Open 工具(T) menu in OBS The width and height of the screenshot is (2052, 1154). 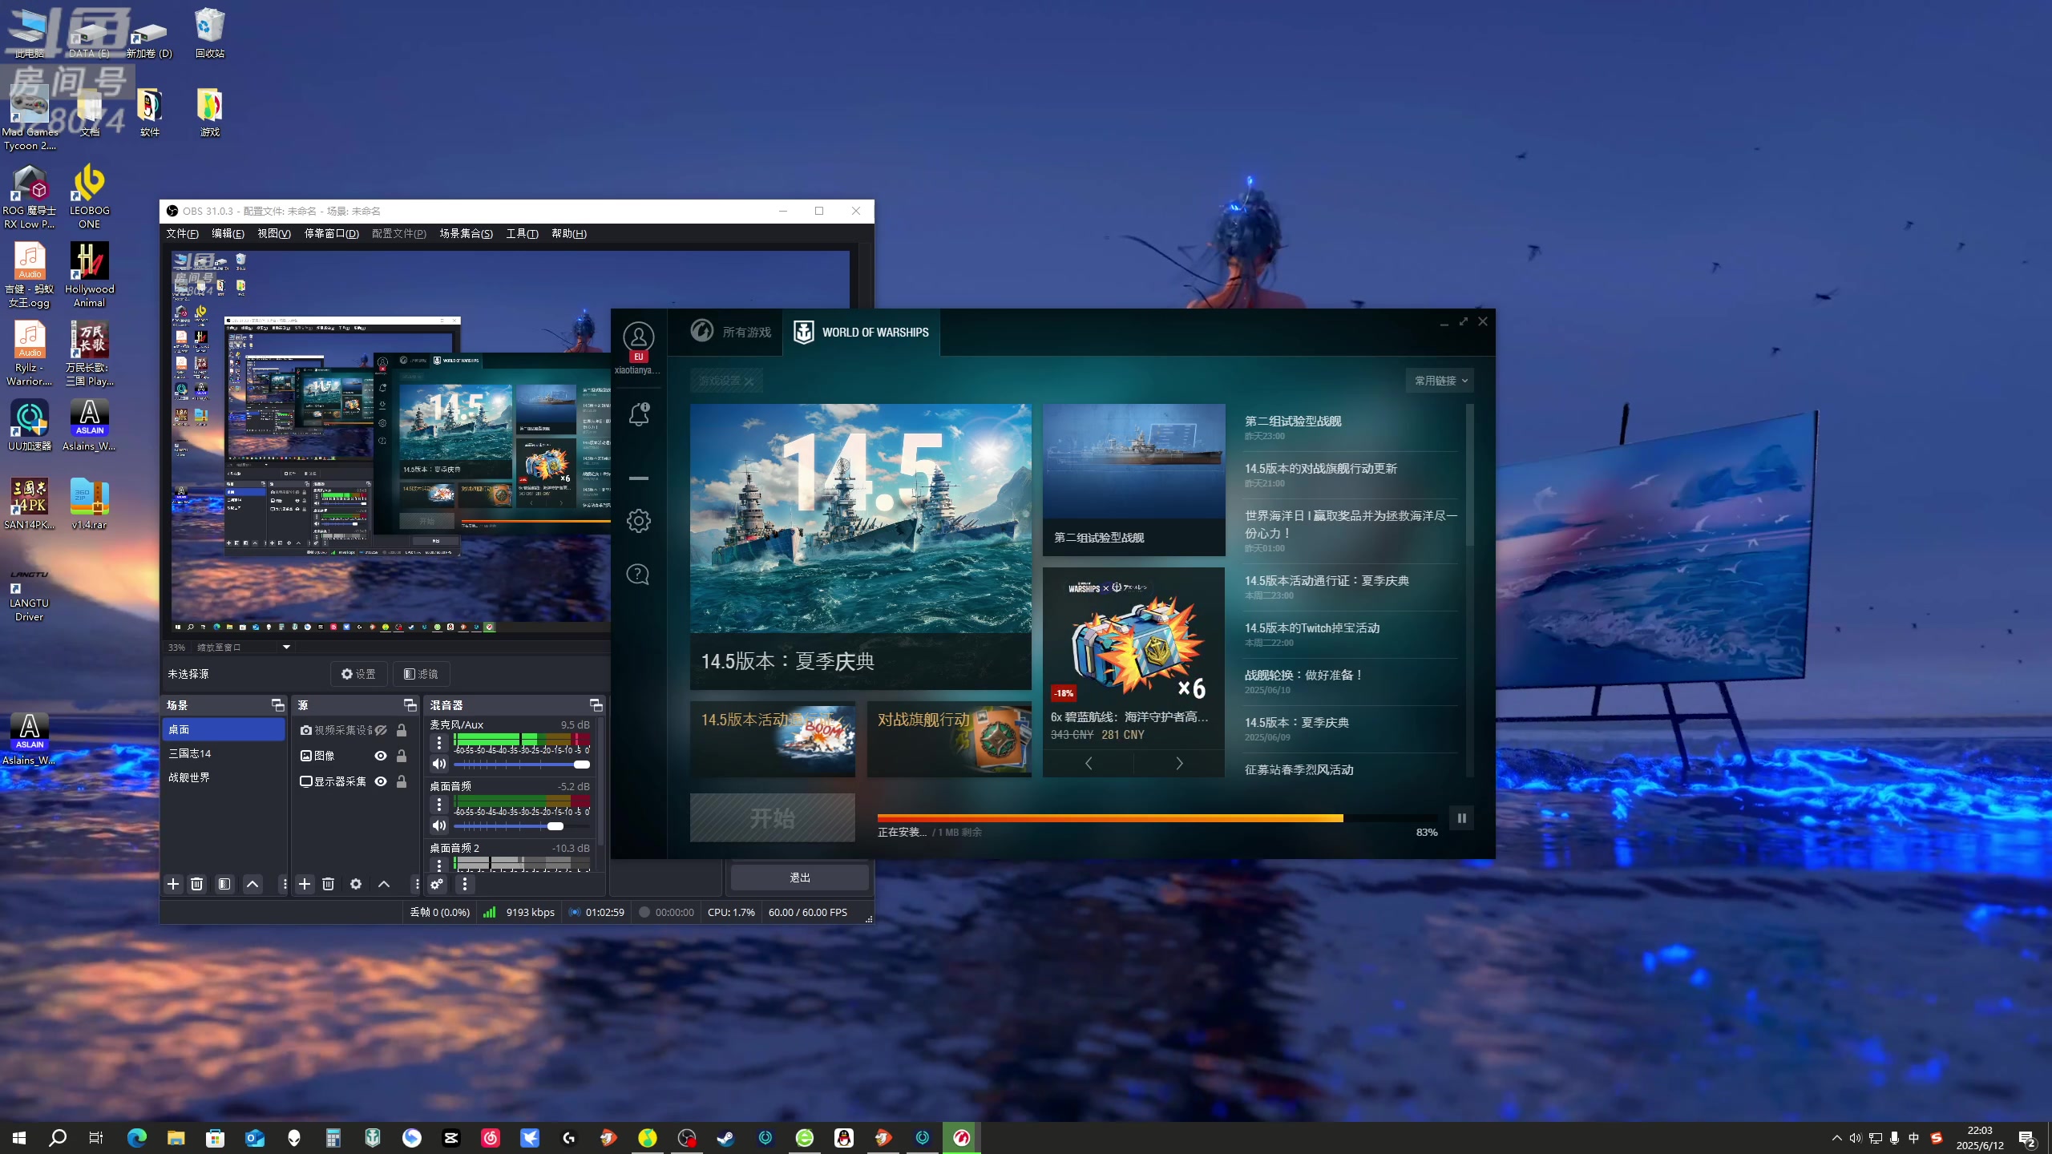tap(522, 233)
